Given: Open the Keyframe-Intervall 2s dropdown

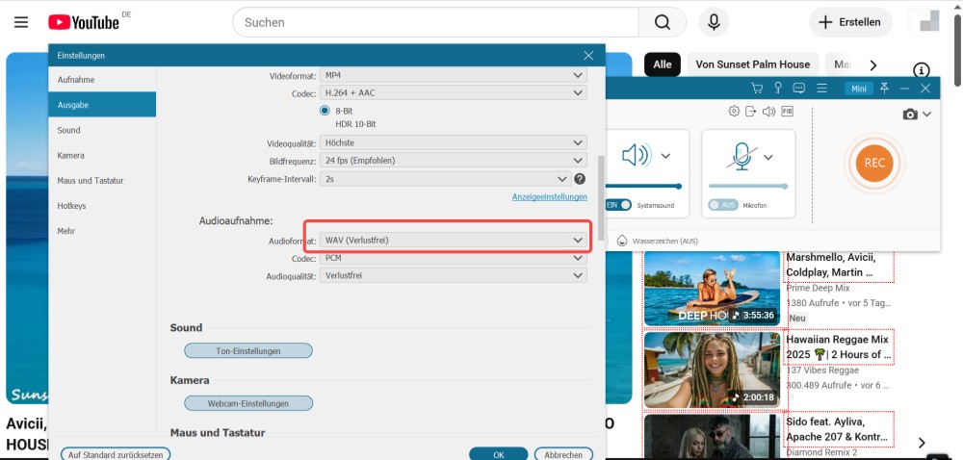Looking at the screenshot, I should tap(445, 179).
